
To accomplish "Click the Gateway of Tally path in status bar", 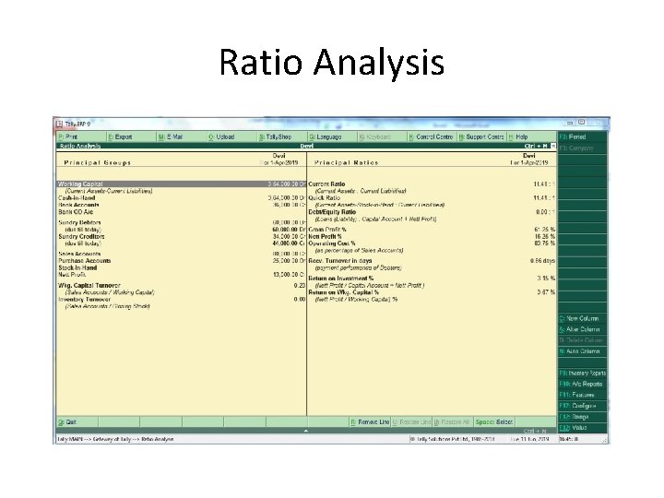I will coord(112,440).
